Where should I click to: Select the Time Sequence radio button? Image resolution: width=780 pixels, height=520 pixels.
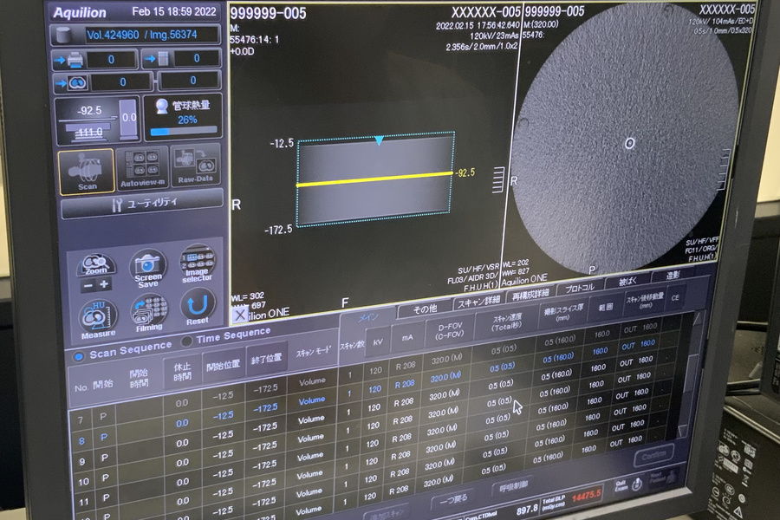186,341
